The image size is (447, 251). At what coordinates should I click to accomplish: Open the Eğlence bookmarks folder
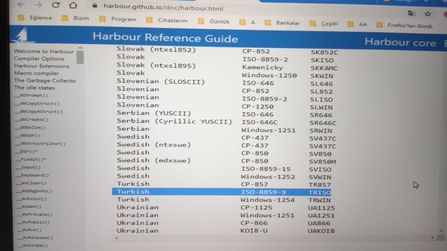coord(35,18)
